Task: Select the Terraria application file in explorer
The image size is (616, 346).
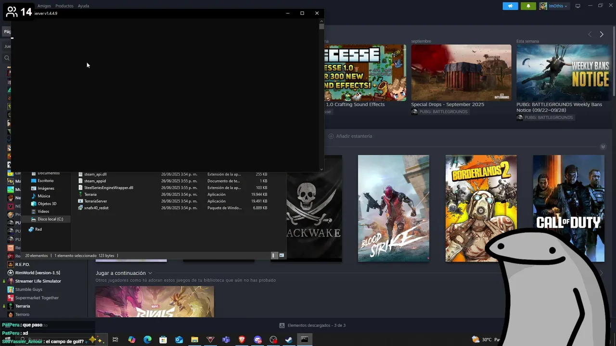Action: [x=90, y=195]
